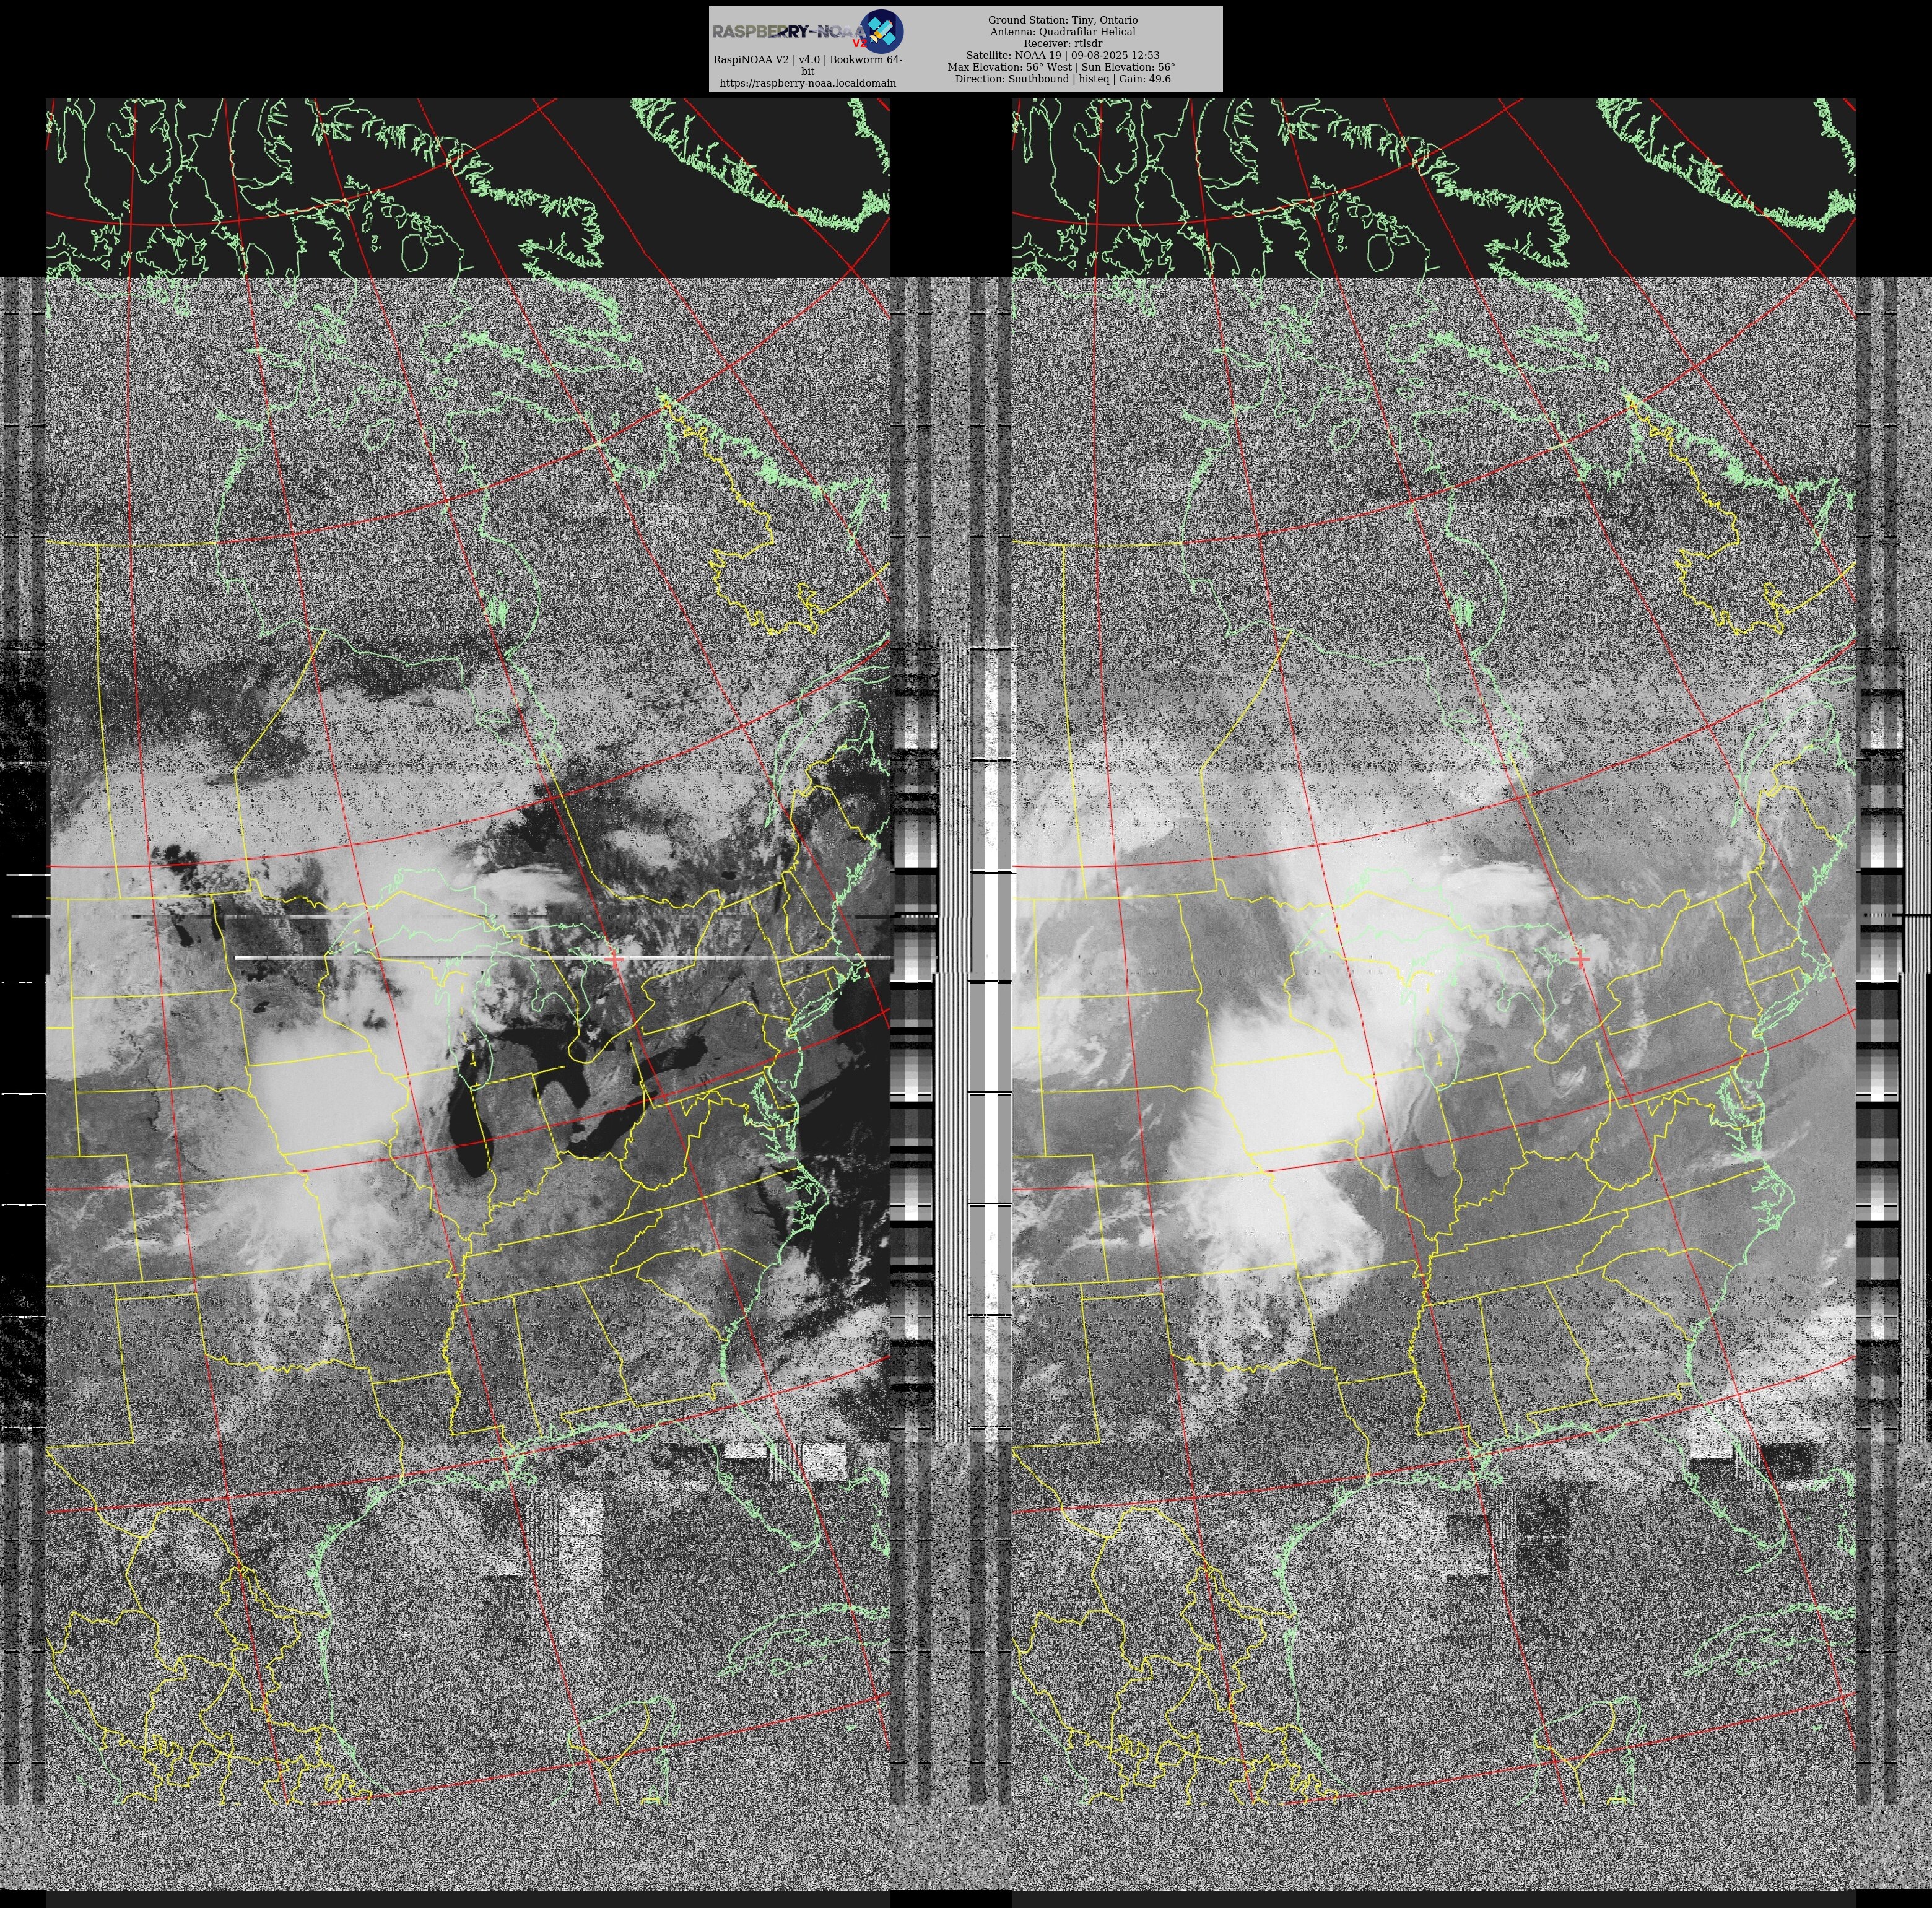The image size is (1932, 1908).
Task: Click the RaspiNOAA V2 v4.0 Bookworm version text
Action: coord(807,60)
